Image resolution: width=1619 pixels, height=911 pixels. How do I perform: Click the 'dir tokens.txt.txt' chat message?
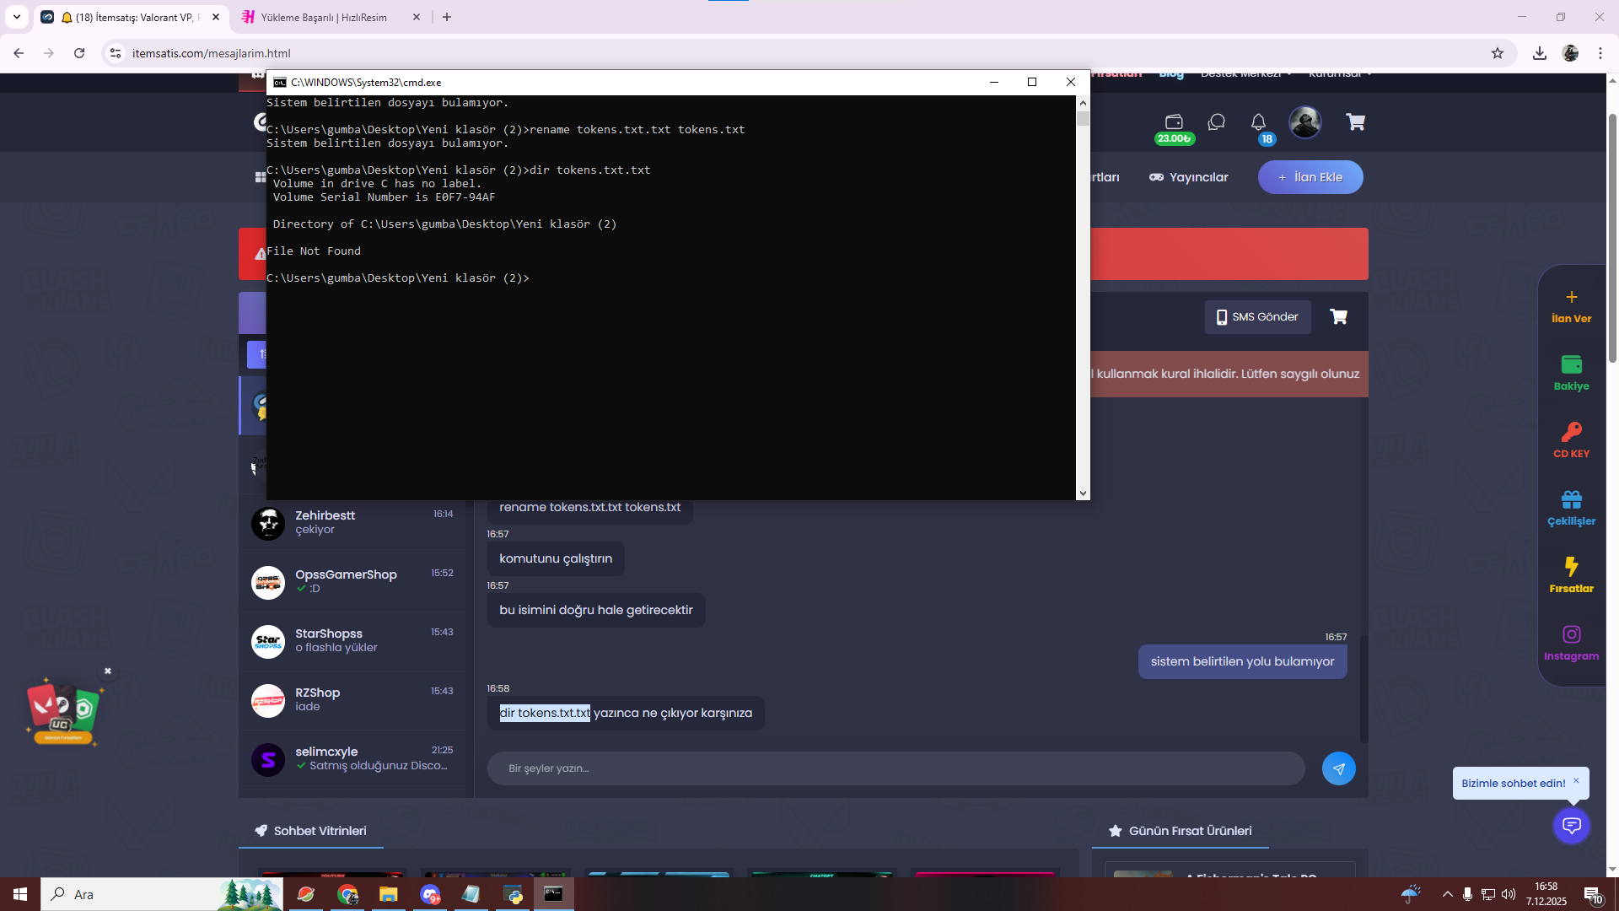626,713
